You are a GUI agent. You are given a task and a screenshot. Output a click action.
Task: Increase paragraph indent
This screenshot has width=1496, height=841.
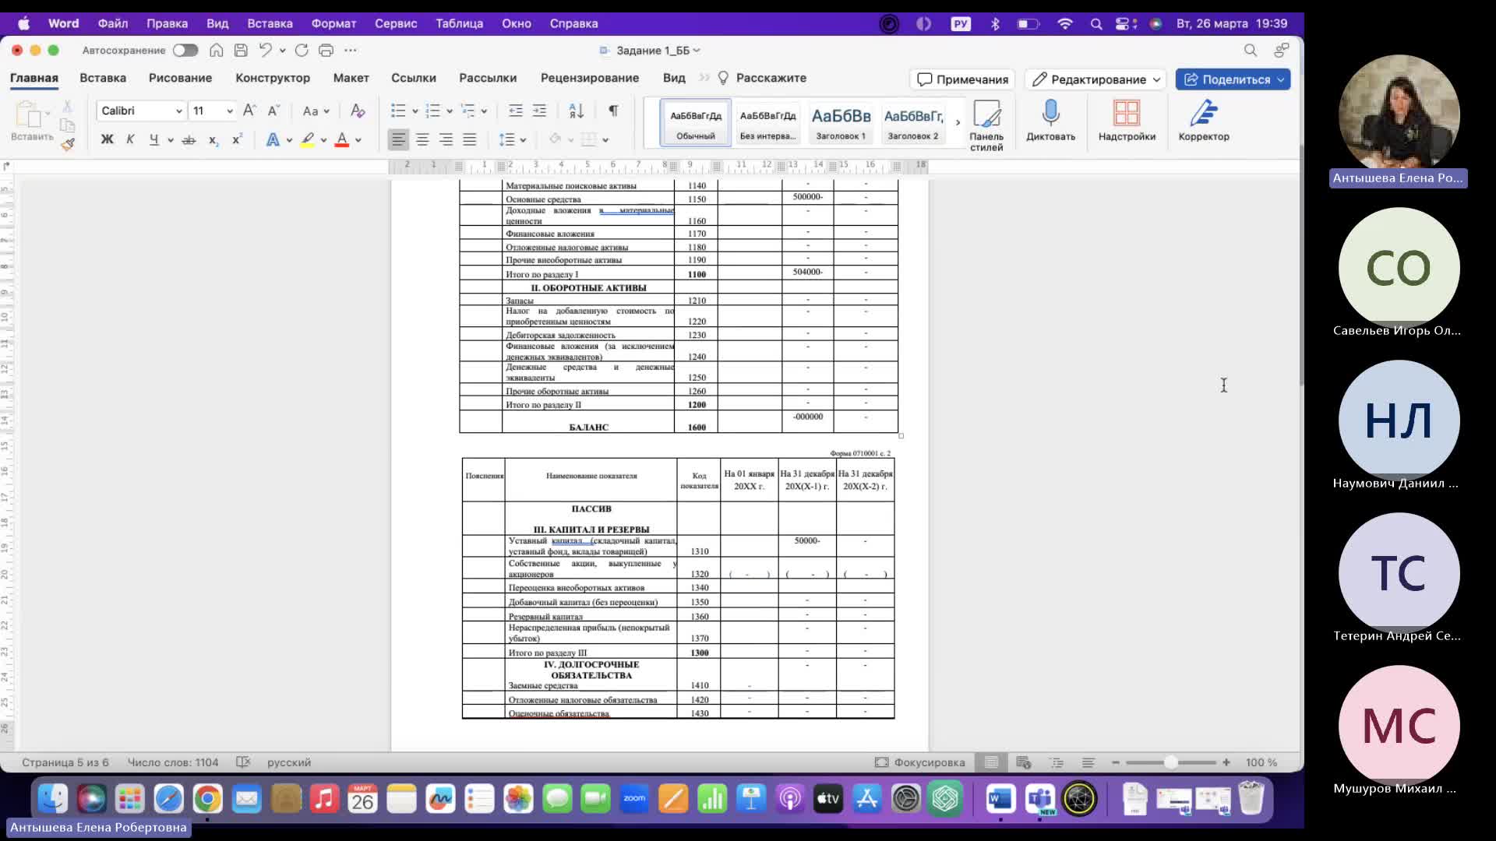[539, 111]
